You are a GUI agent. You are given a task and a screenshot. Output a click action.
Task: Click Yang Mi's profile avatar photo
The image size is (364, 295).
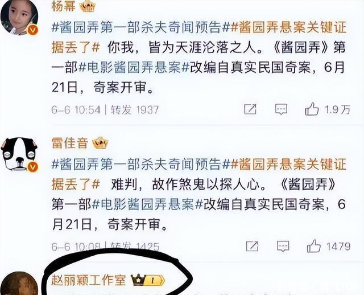click(19, 18)
